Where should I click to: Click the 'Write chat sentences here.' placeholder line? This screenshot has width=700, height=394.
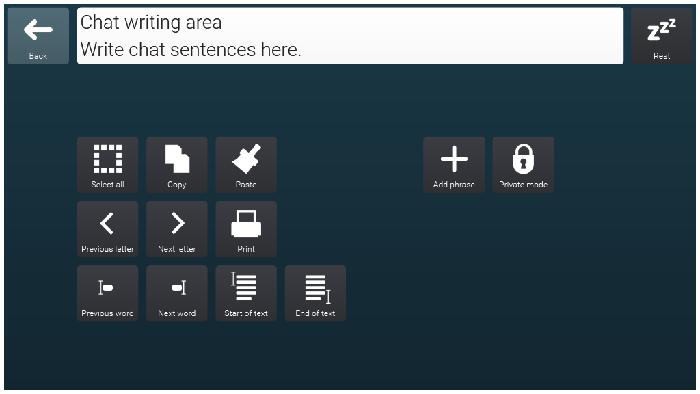click(x=191, y=50)
